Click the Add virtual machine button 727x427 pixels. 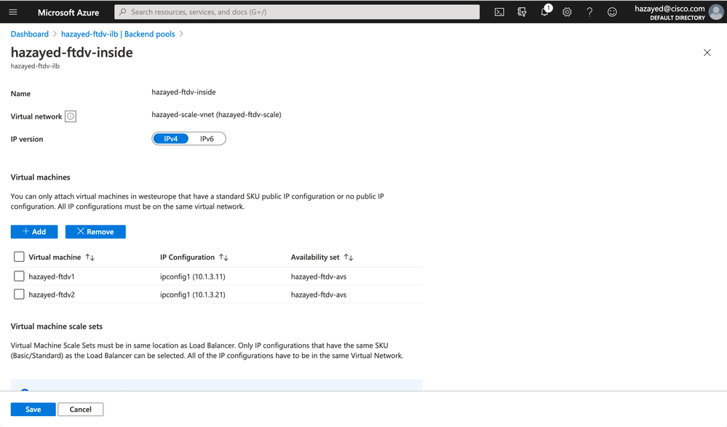click(x=34, y=232)
